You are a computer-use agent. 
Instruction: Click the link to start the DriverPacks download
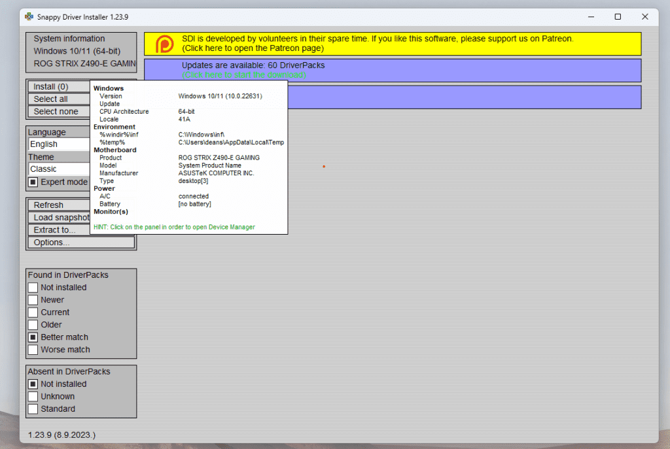pos(244,75)
